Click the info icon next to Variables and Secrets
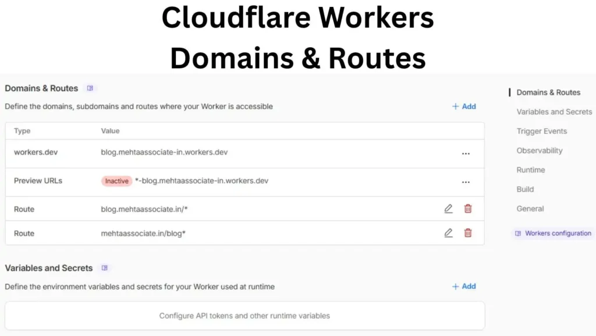The height and width of the screenshot is (336, 596). 105,268
